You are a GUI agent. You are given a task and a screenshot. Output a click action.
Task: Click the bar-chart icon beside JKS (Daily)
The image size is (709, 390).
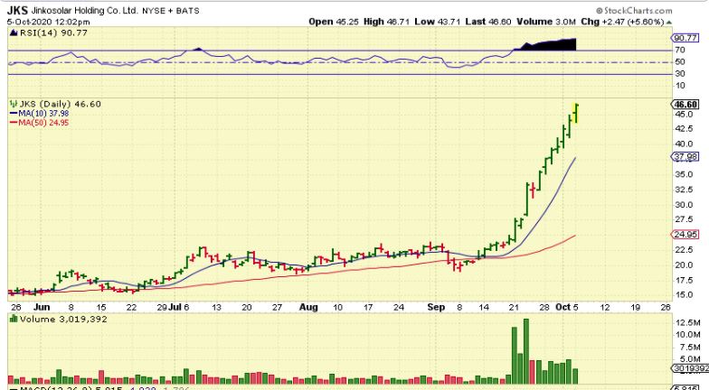pos(14,105)
